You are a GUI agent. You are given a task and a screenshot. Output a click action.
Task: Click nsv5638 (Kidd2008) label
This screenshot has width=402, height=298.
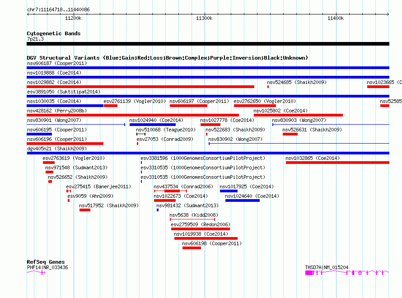194,215
